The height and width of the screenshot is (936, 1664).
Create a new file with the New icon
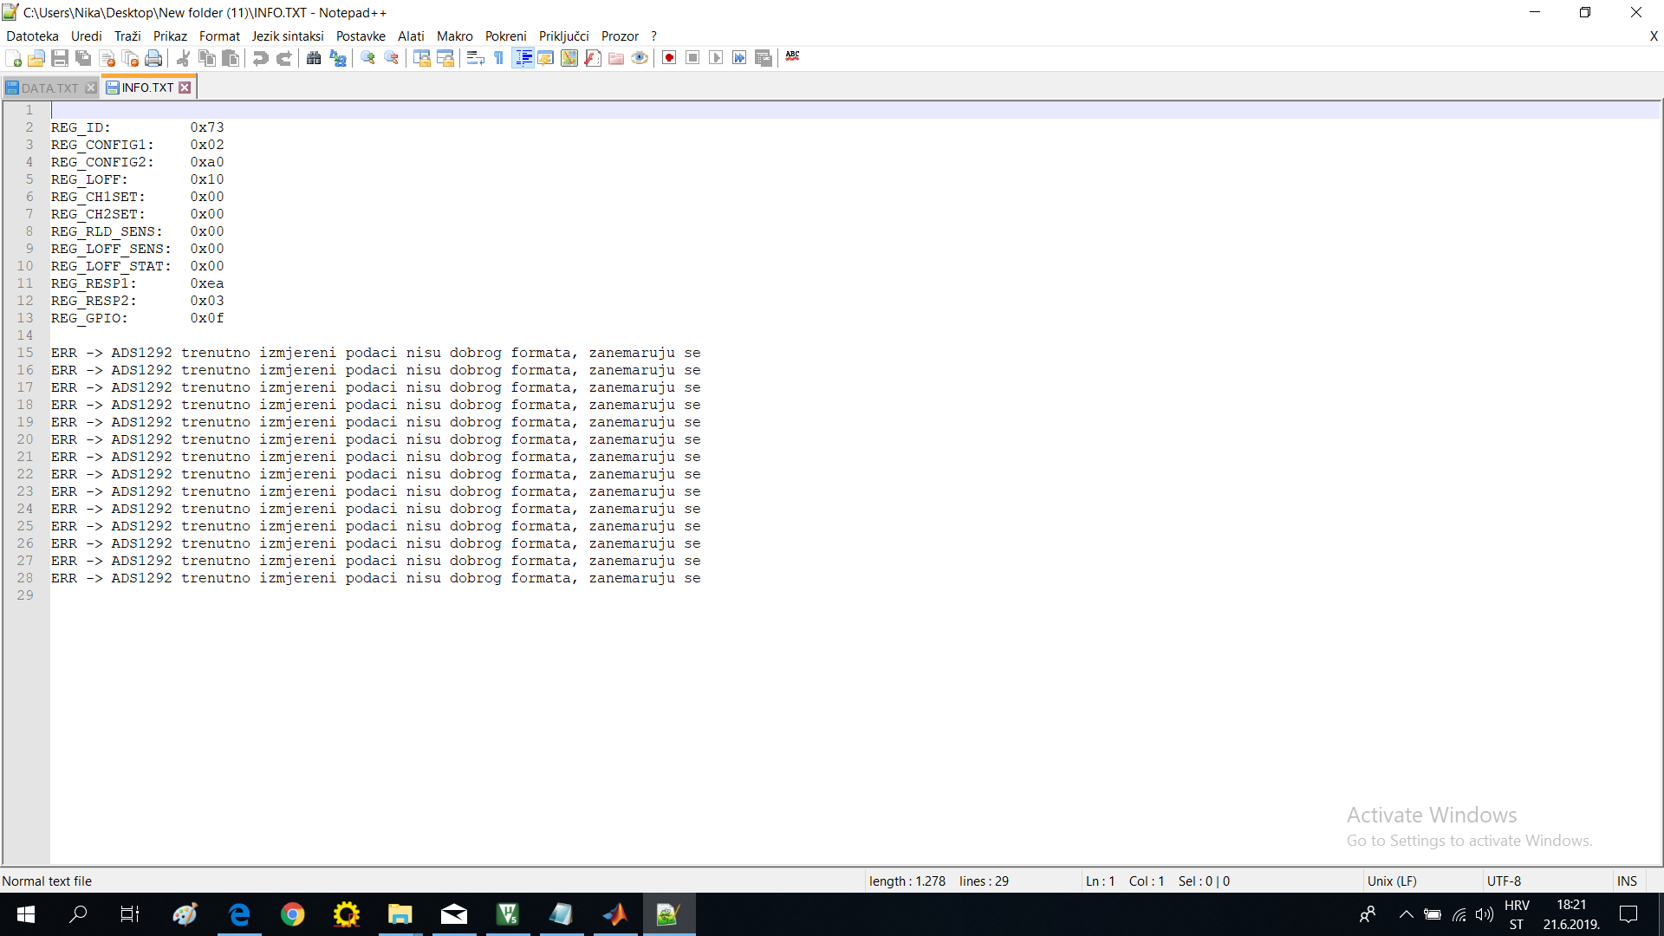coord(13,58)
